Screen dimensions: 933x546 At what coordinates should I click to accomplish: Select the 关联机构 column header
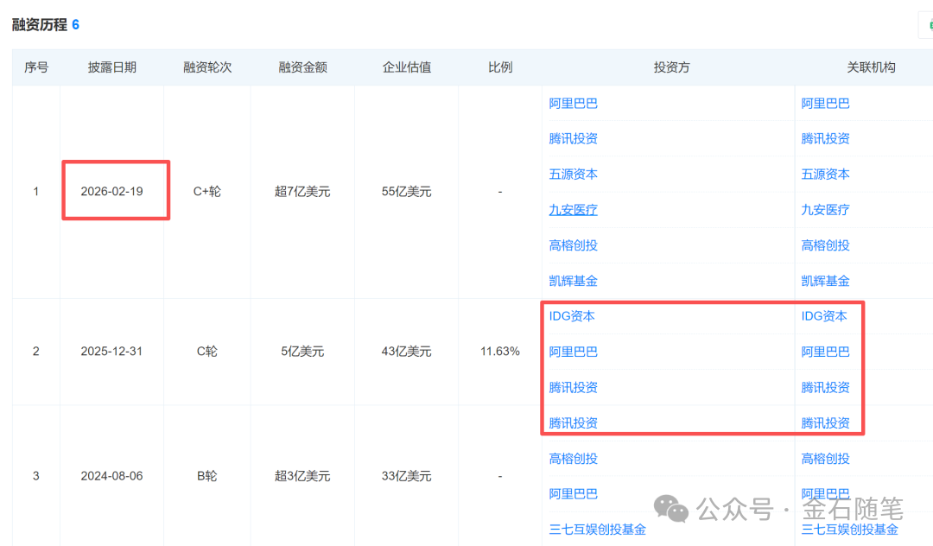(x=871, y=67)
